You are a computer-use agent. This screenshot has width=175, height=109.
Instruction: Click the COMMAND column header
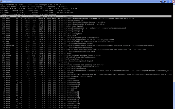click(x=70, y=16)
